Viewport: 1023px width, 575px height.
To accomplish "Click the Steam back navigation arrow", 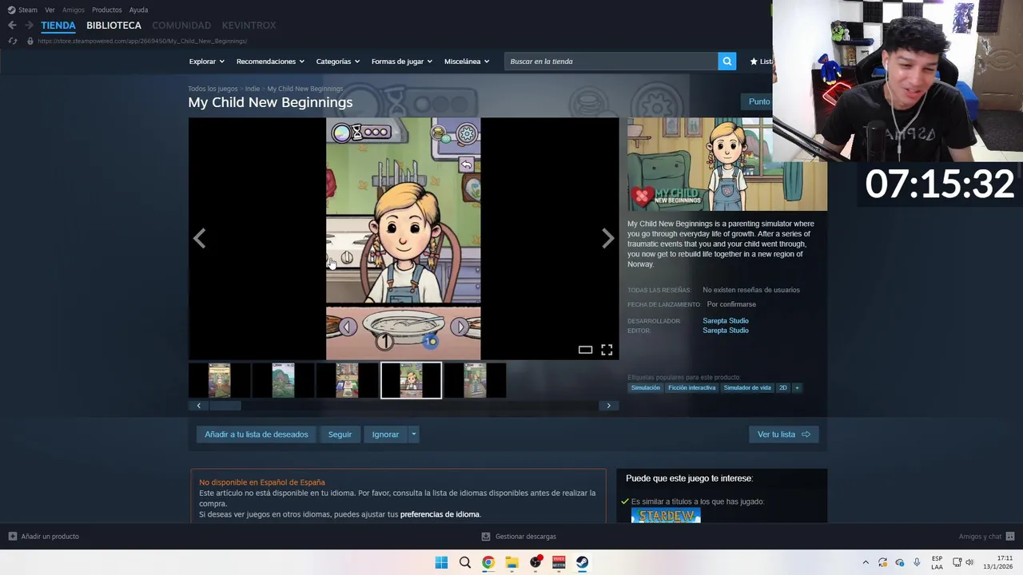I will coord(12,26).
